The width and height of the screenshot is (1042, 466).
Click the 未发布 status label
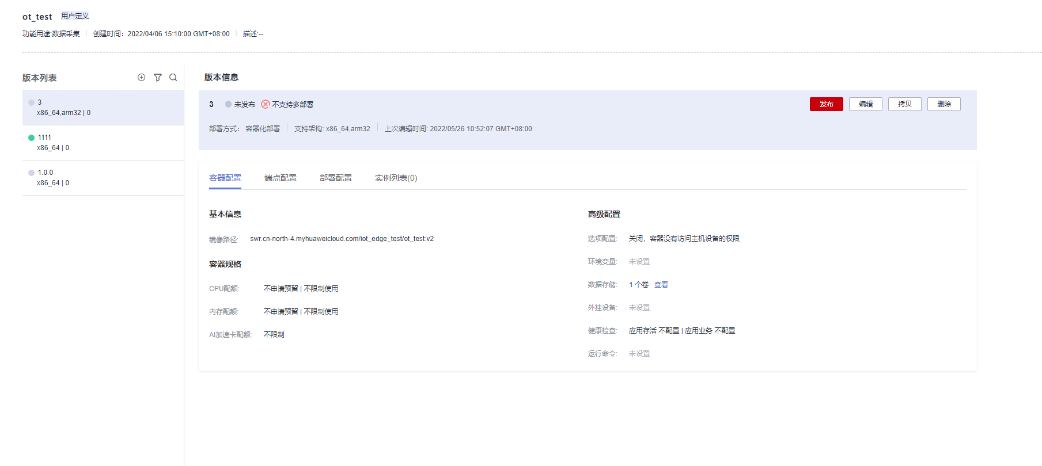(x=245, y=105)
